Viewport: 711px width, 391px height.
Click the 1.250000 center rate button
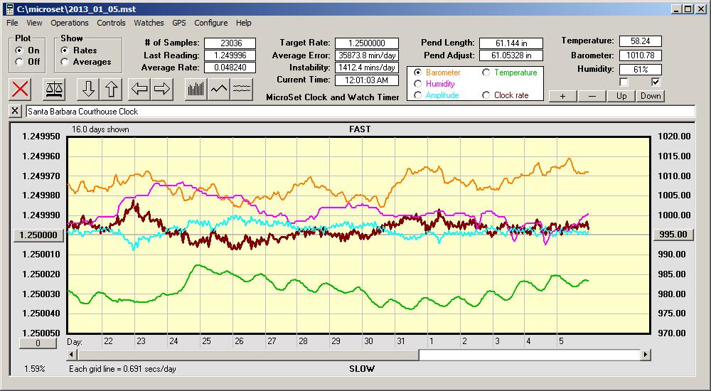pyautogui.click(x=38, y=235)
